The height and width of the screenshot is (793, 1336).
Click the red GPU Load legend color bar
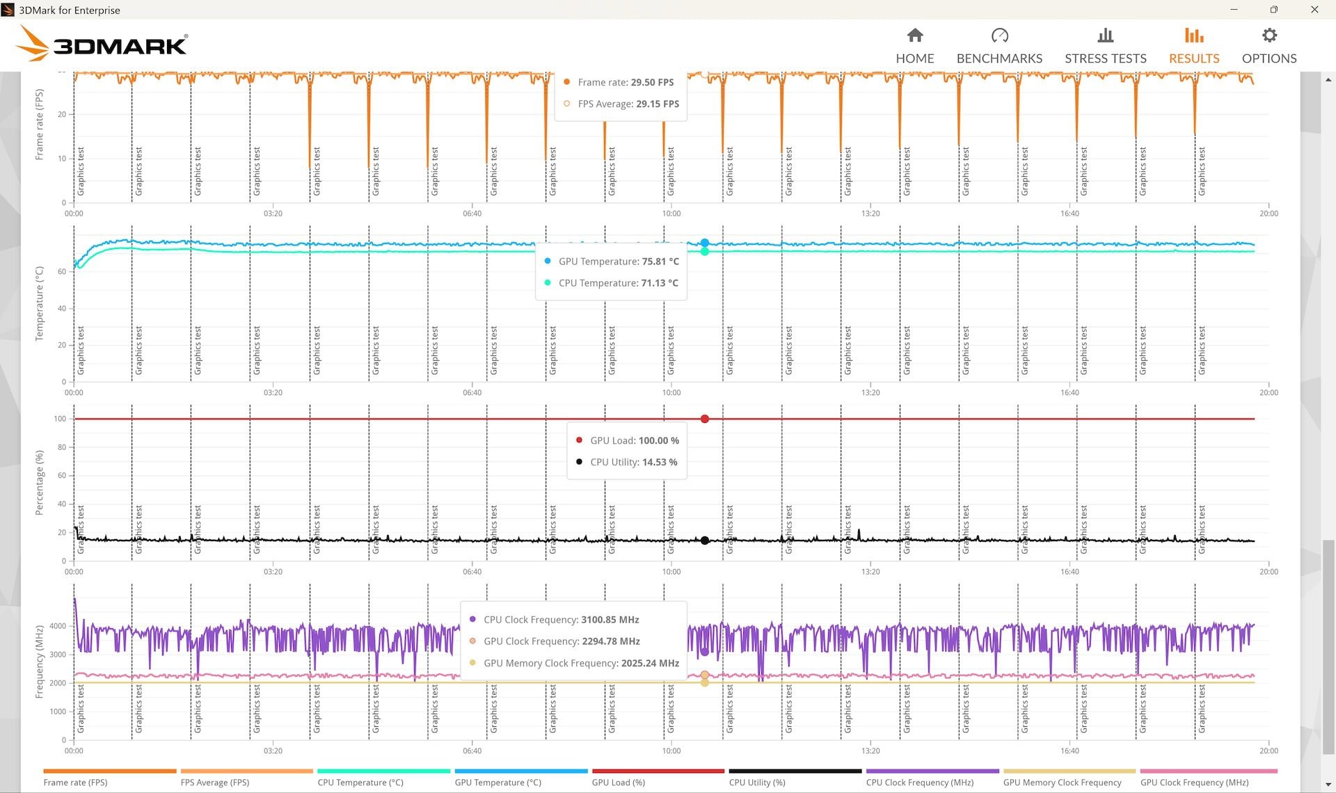pos(658,771)
